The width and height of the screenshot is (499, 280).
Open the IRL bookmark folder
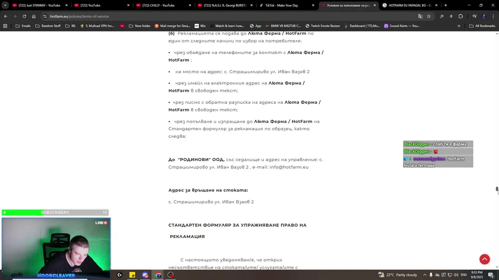tap(71, 26)
